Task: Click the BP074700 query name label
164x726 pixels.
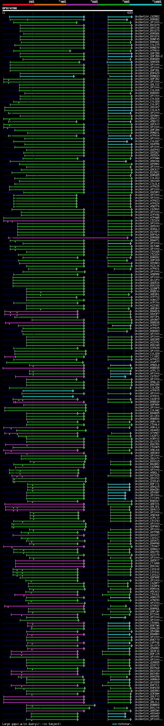Action: [x=9, y=8]
